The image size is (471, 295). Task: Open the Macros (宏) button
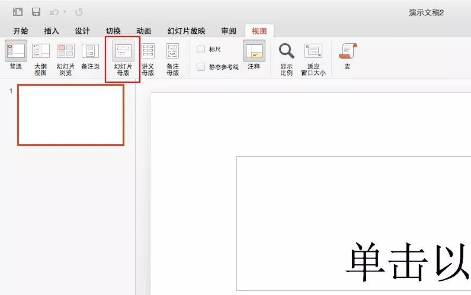click(x=347, y=56)
